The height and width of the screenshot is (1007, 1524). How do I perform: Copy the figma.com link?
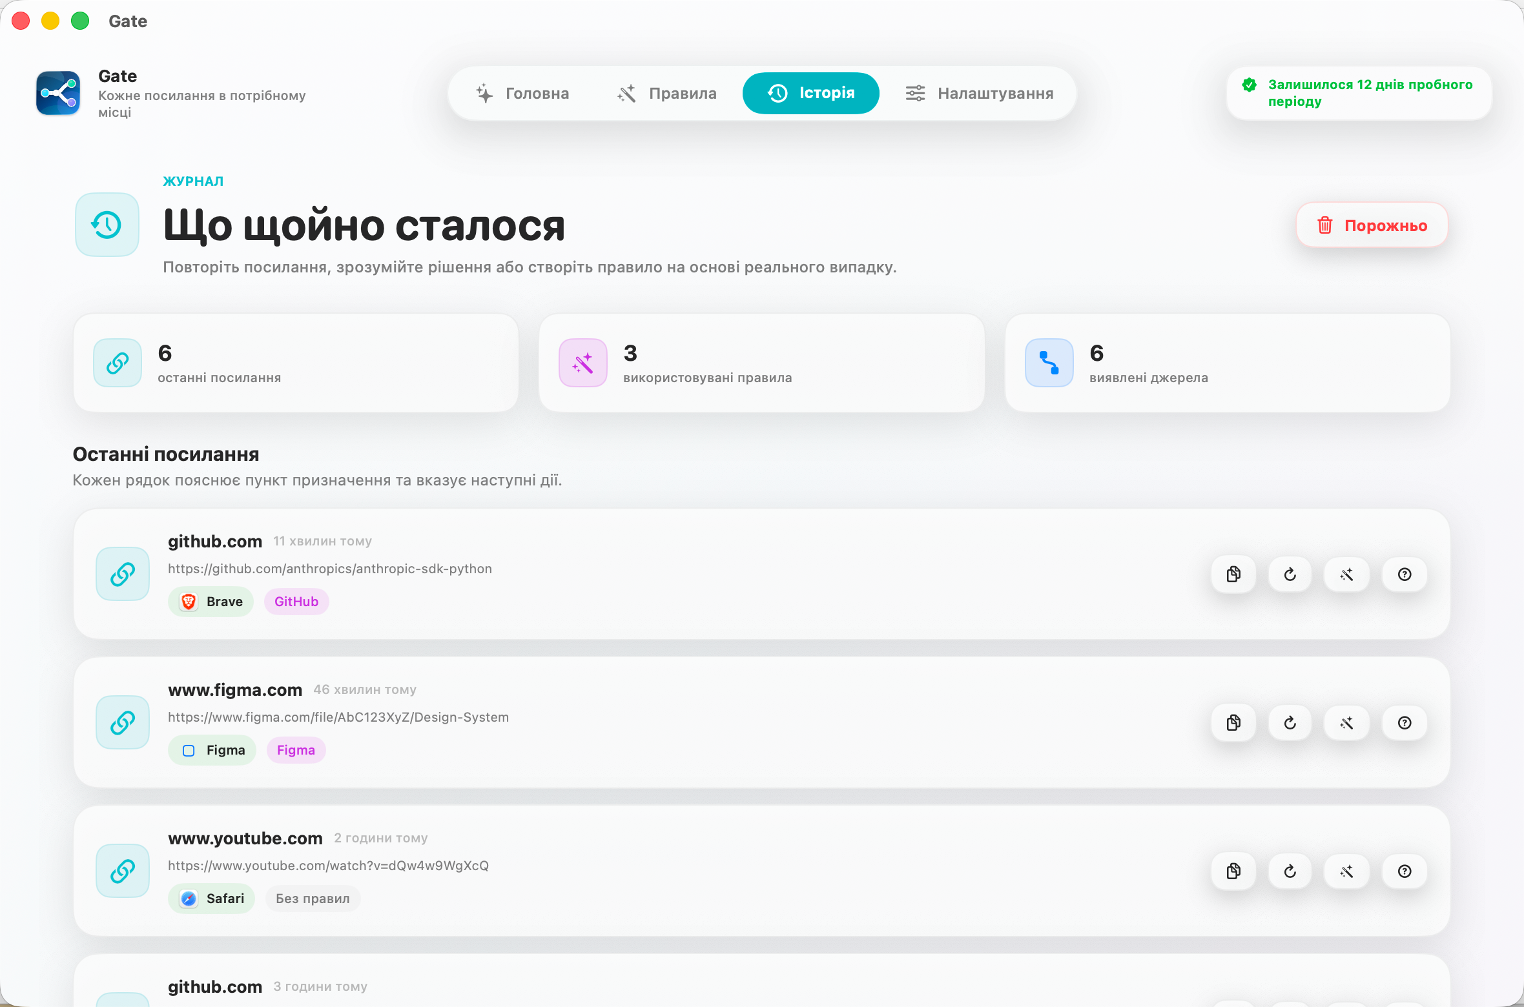(1233, 723)
